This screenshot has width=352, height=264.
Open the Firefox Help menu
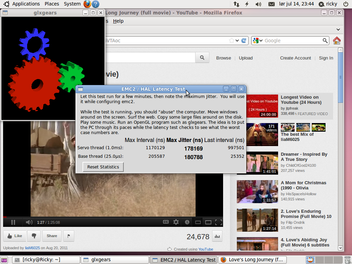(x=118, y=21)
